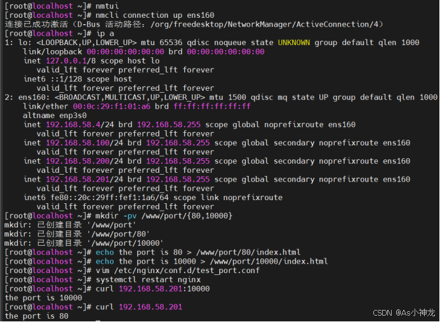The image size is (440, 322).
Task: Click 'systemctl restart nginx' command
Action: click(148, 279)
